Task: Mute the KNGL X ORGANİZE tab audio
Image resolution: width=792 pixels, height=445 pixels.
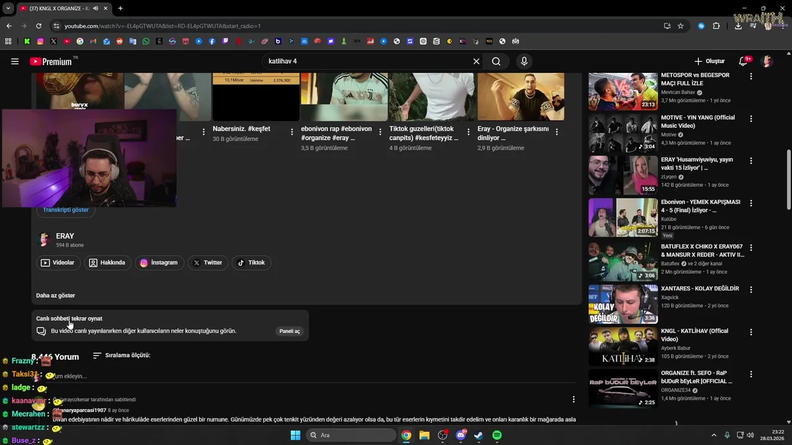Action: tap(95, 8)
